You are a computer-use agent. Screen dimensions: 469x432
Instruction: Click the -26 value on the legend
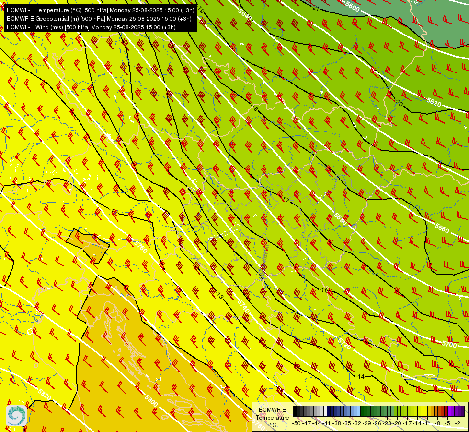click(377, 423)
